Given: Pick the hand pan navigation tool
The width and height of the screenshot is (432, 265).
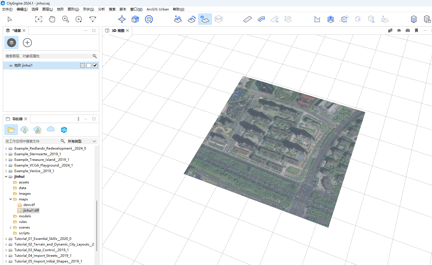Looking at the screenshot, I should click(52, 19).
